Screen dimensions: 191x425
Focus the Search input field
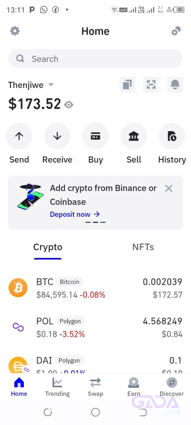[95, 59]
